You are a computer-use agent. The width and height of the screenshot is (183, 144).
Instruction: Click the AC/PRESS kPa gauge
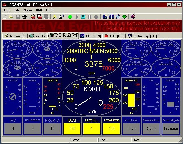coord(47,68)
